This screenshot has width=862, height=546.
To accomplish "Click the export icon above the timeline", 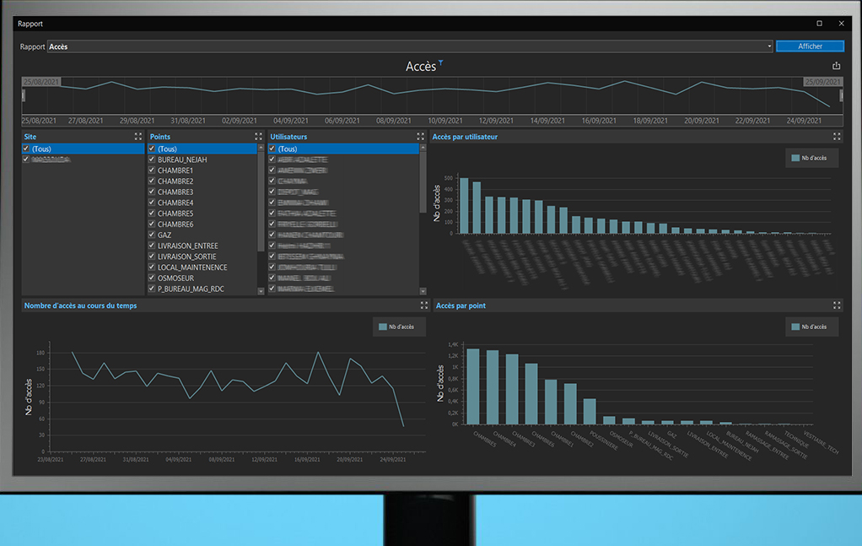I will [836, 66].
